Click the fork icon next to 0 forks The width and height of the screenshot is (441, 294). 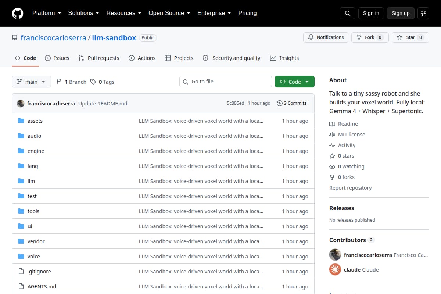332,177
